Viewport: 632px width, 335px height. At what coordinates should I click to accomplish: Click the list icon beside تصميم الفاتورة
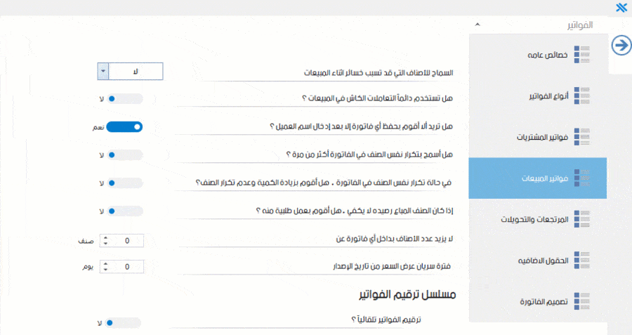click(582, 301)
